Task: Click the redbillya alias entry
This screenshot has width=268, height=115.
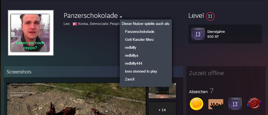Action: pyautogui.click(x=132, y=55)
